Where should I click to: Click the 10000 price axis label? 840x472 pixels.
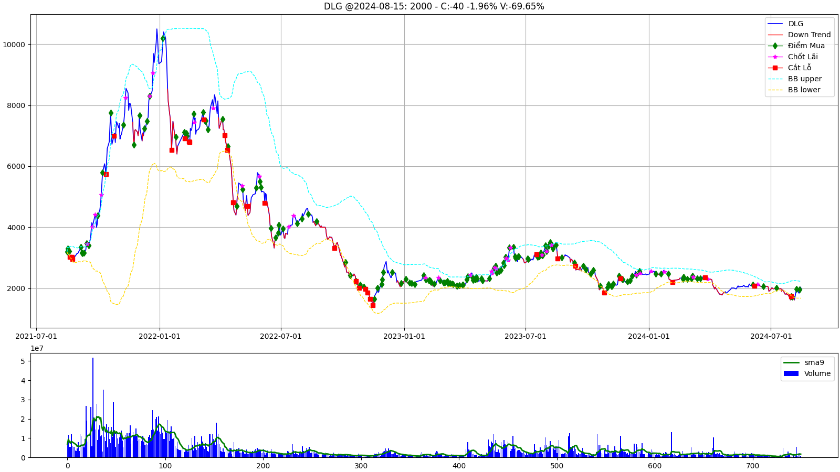14,45
